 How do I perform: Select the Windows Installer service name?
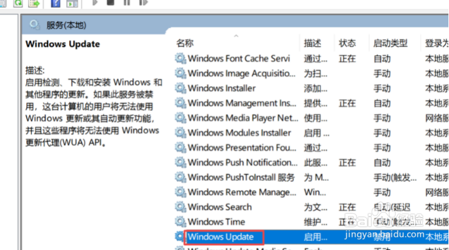221,88
